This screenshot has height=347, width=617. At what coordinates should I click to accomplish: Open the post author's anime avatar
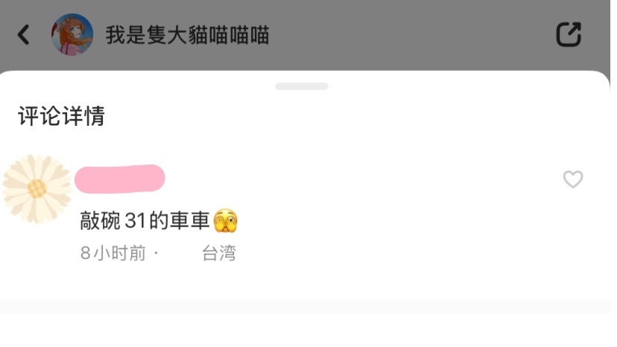[72, 34]
